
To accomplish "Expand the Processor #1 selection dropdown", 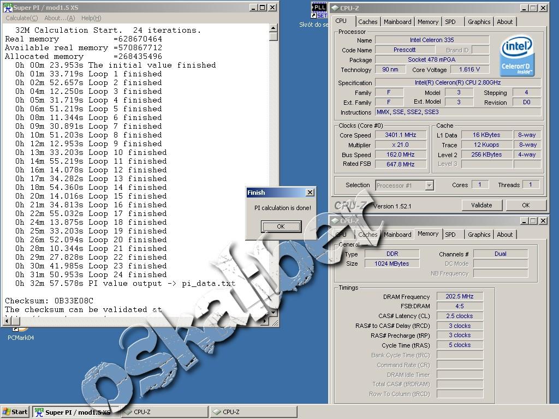I will click(430, 185).
